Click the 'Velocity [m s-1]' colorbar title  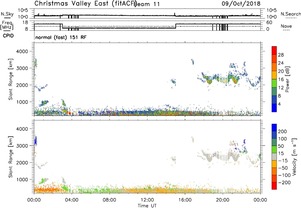(294, 157)
